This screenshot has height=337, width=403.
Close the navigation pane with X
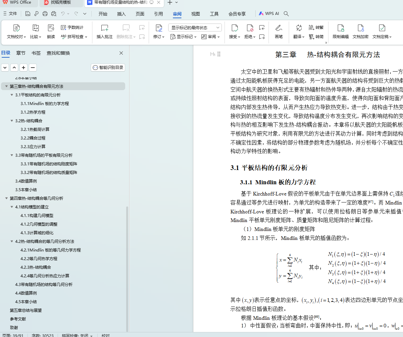click(121, 53)
